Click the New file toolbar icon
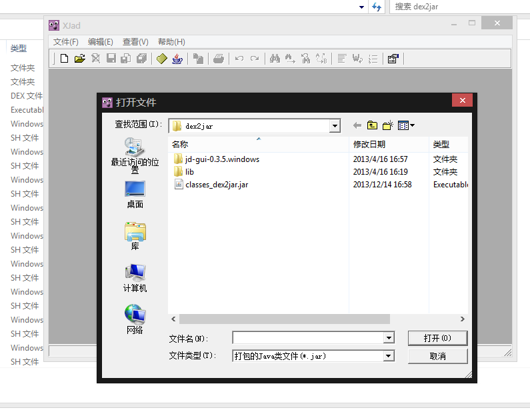Viewport: 530px width, 418px height. click(64, 59)
